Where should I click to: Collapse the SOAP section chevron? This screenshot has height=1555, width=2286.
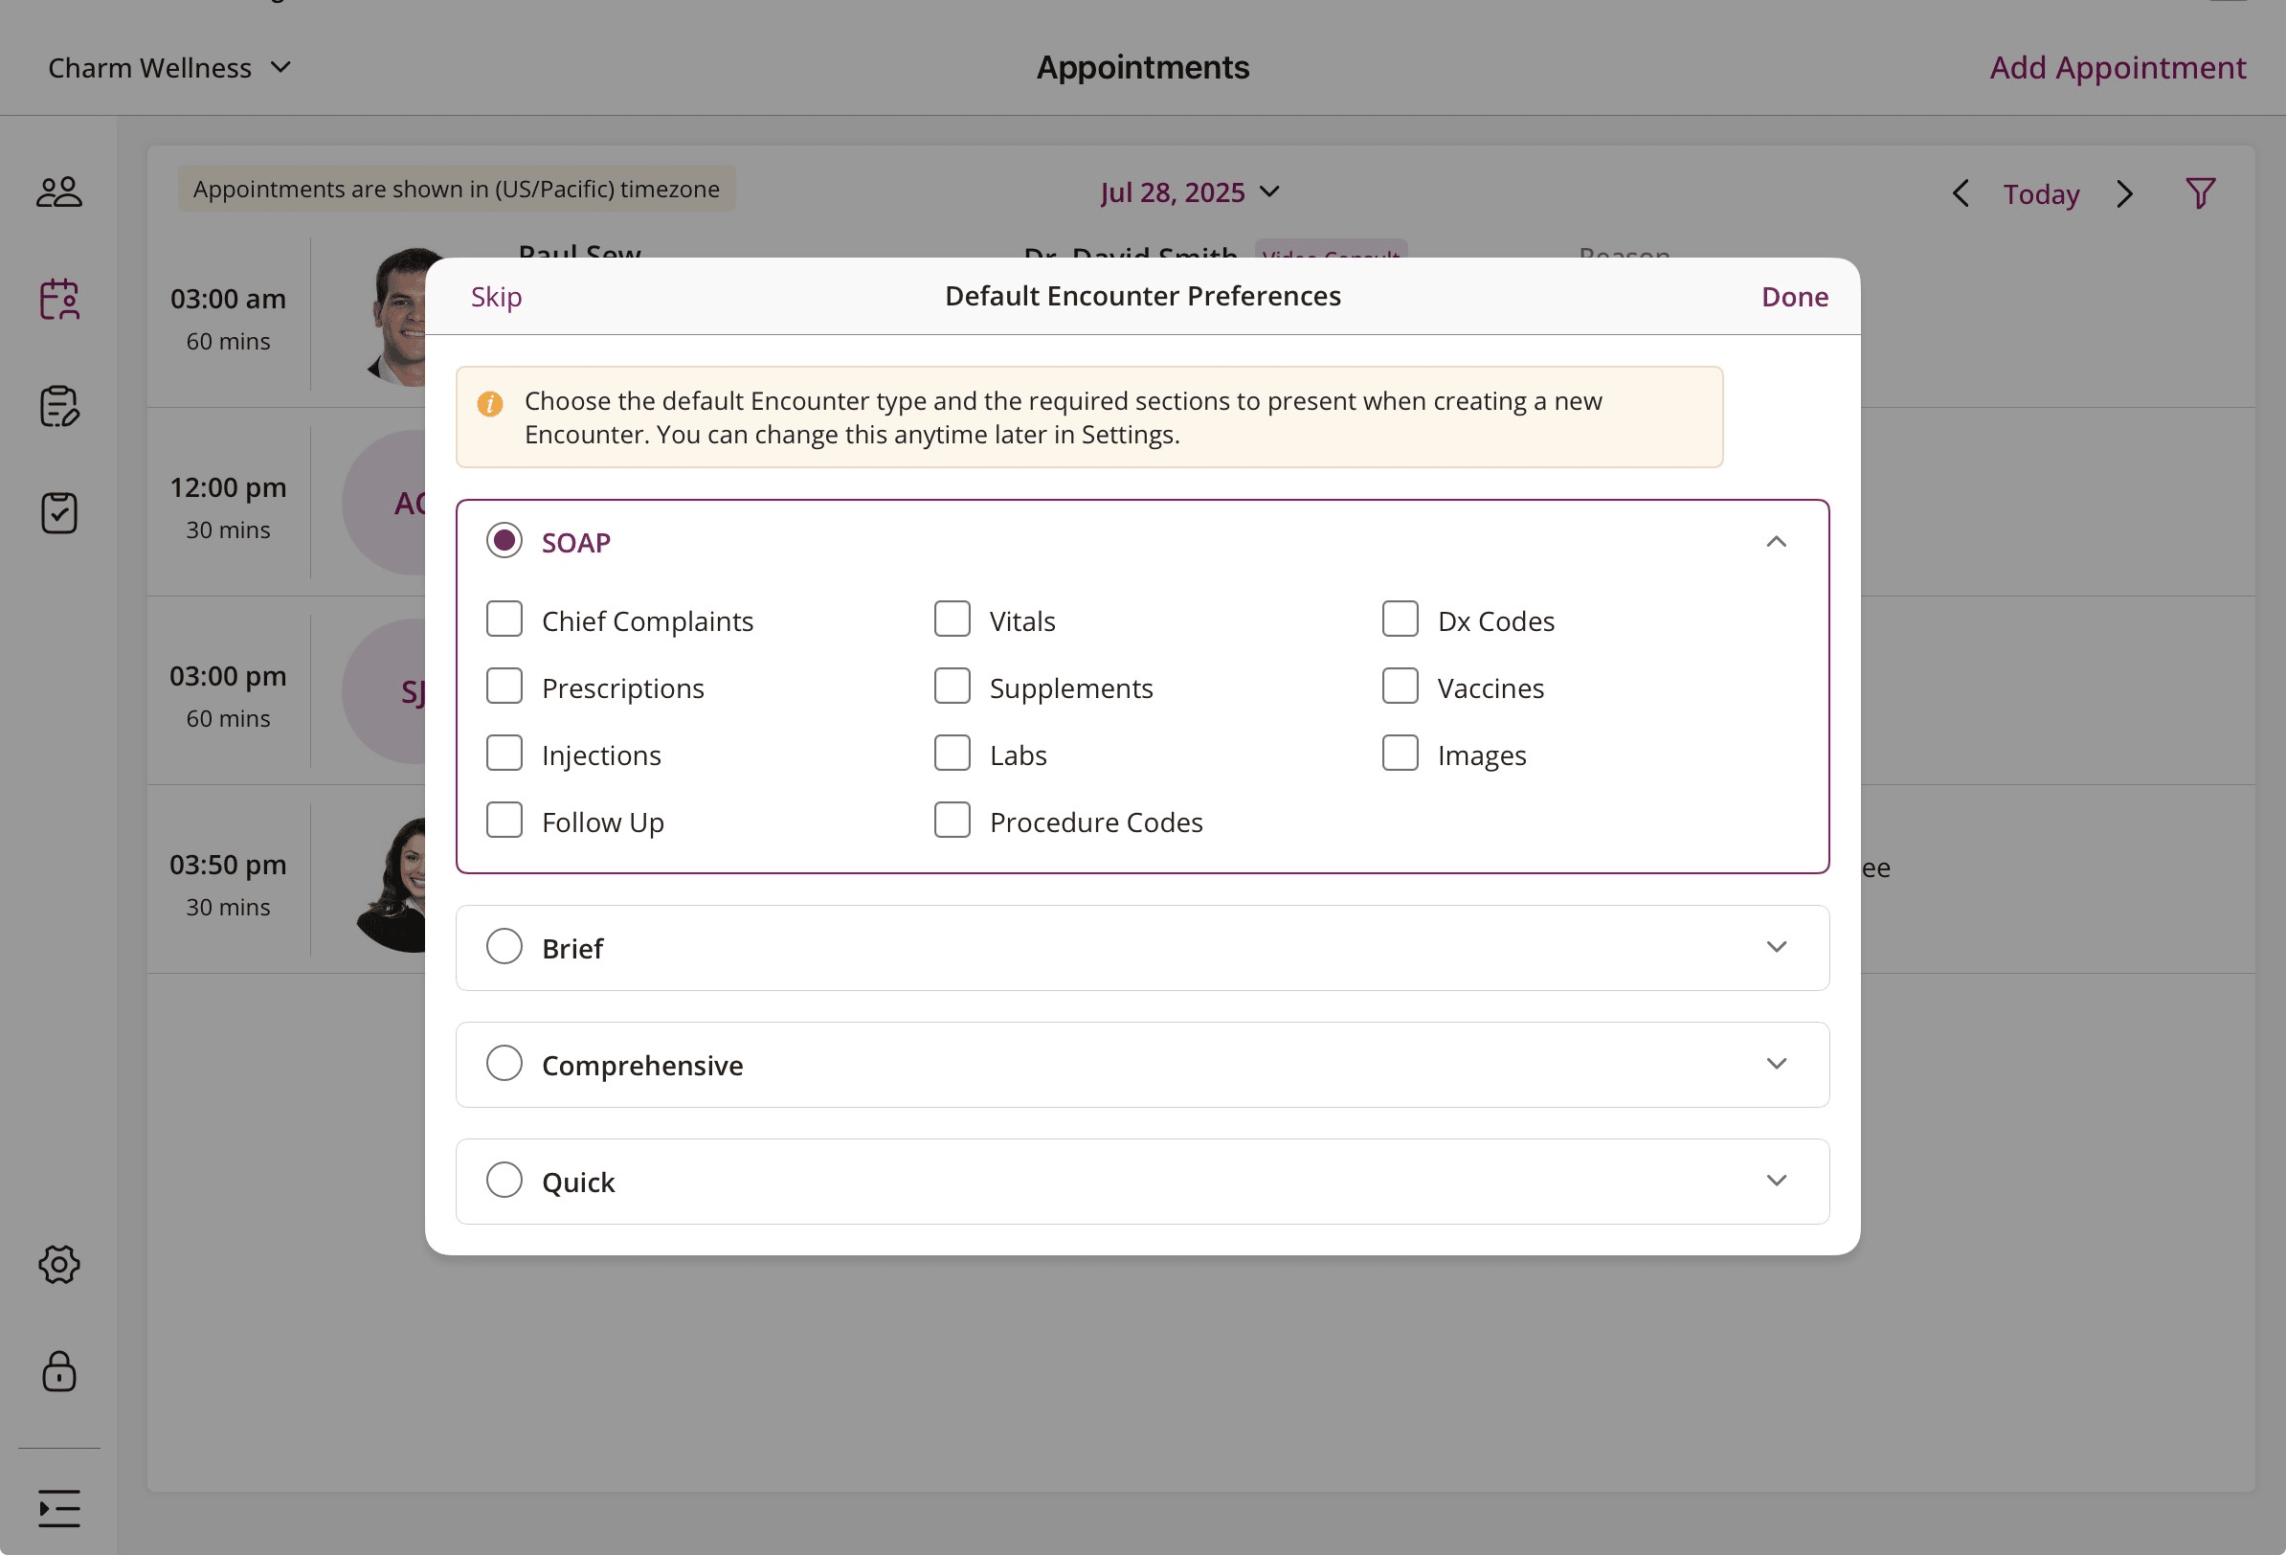click(x=1777, y=541)
